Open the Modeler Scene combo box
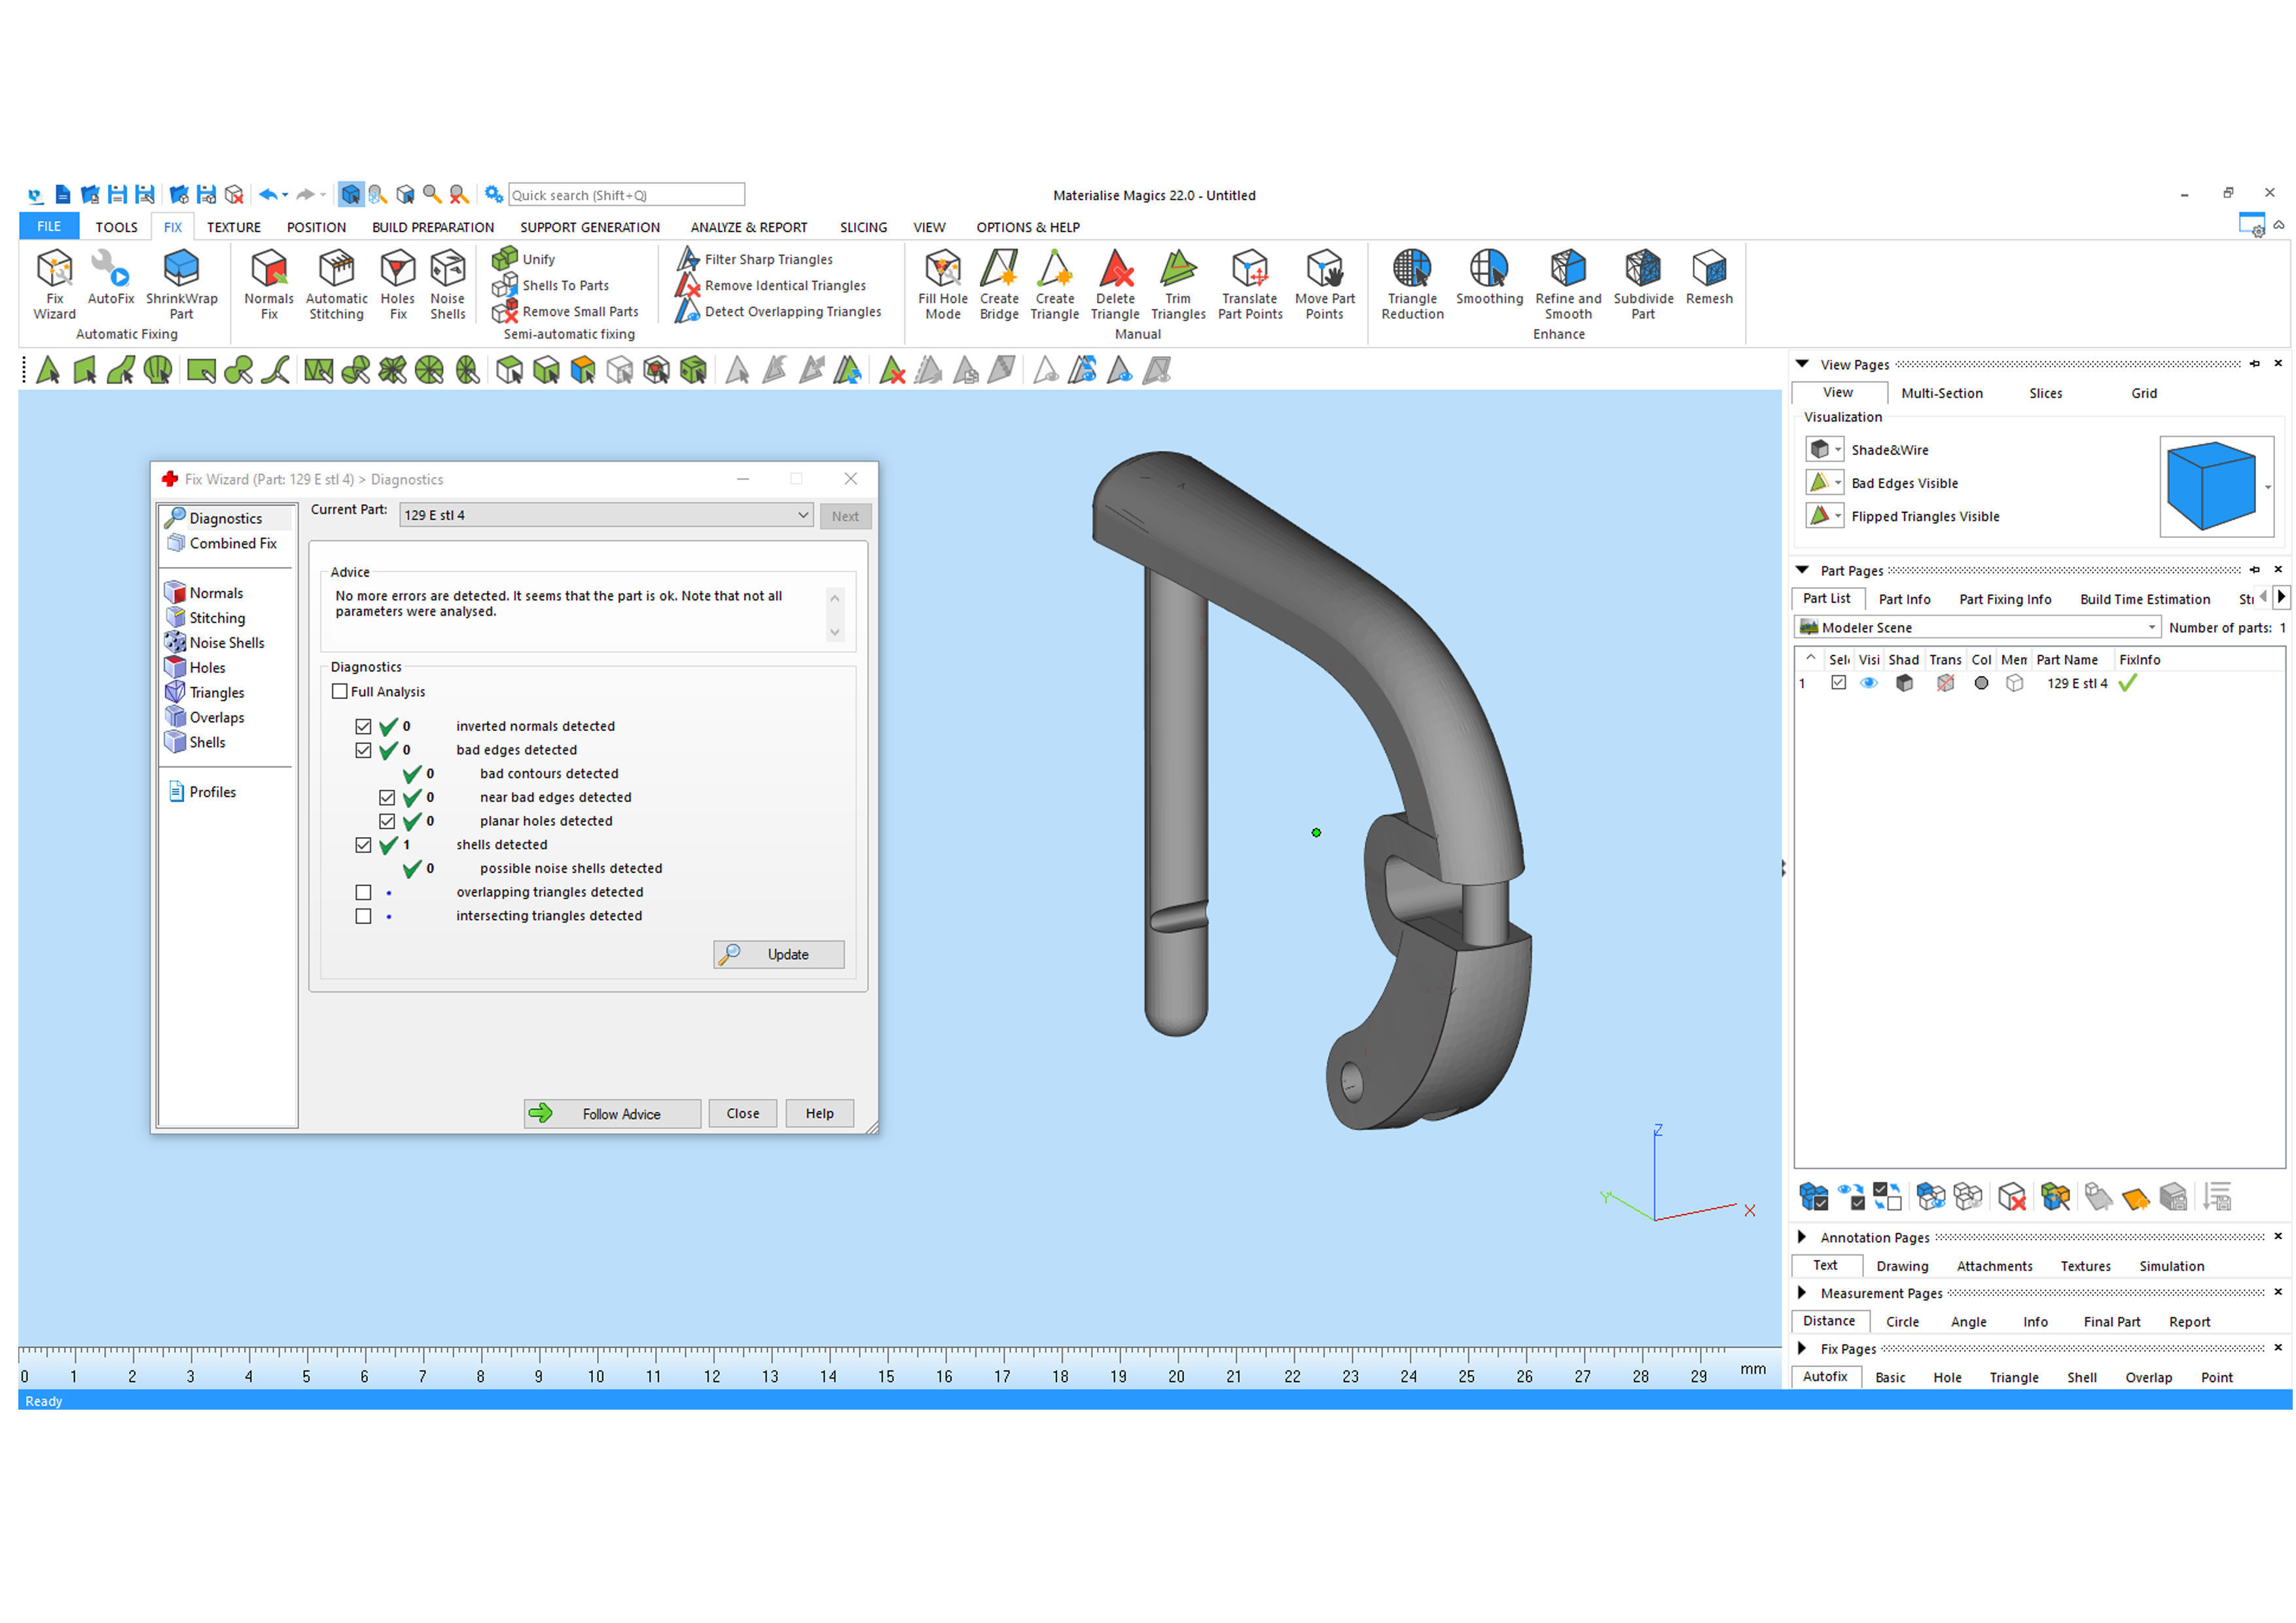 pyautogui.click(x=1977, y=628)
